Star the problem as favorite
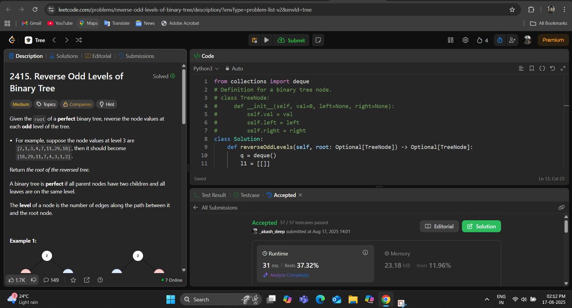 [x=73, y=280]
